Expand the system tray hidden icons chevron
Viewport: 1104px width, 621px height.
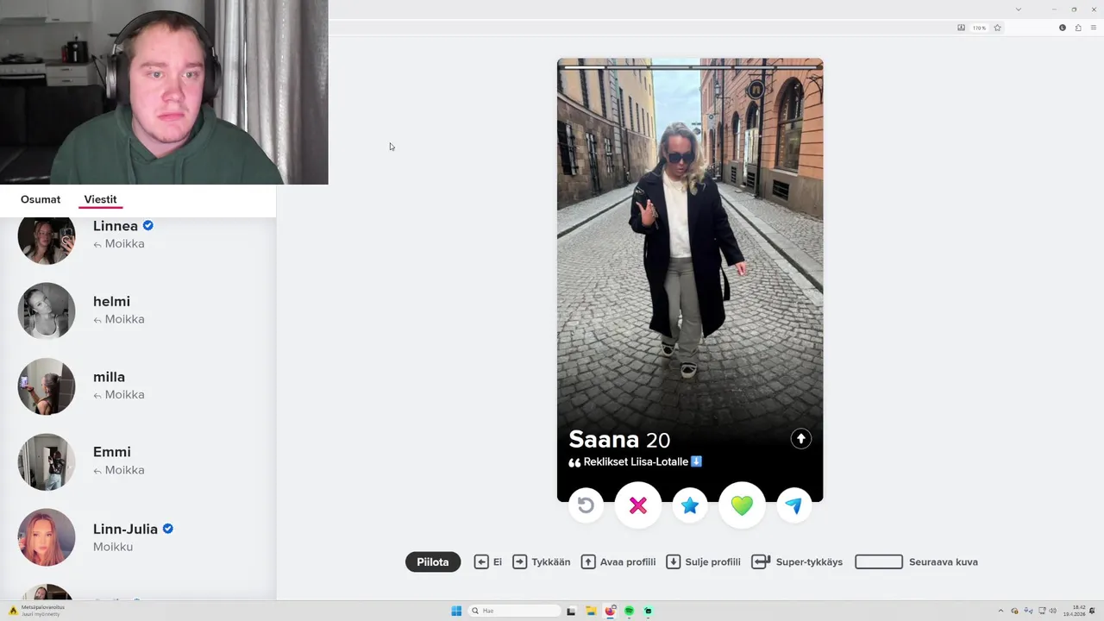tap(1000, 611)
